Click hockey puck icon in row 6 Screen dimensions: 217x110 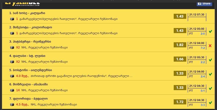[12, 90]
